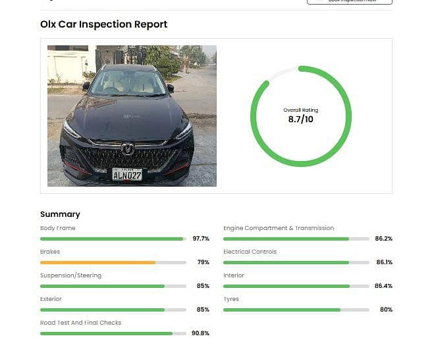Viewport: 436px width, 351px height.
Task: Click the orange Brakes progress bar
Action: point(99,262)
